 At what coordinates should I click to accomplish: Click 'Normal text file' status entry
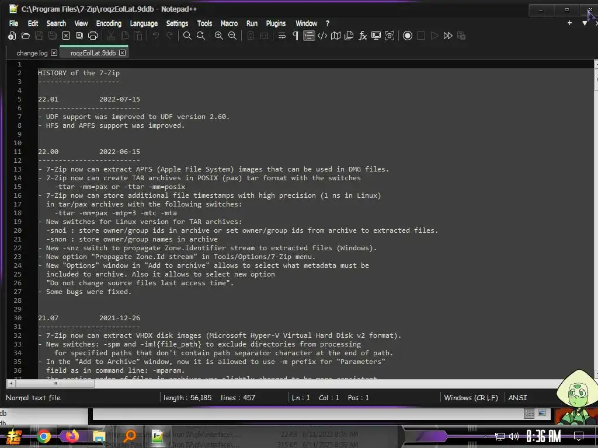click(33, 398)
